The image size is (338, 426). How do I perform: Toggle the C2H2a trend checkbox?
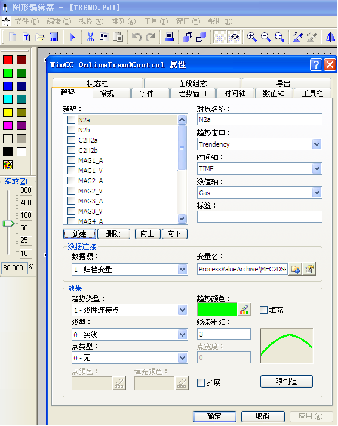point(71,140)
